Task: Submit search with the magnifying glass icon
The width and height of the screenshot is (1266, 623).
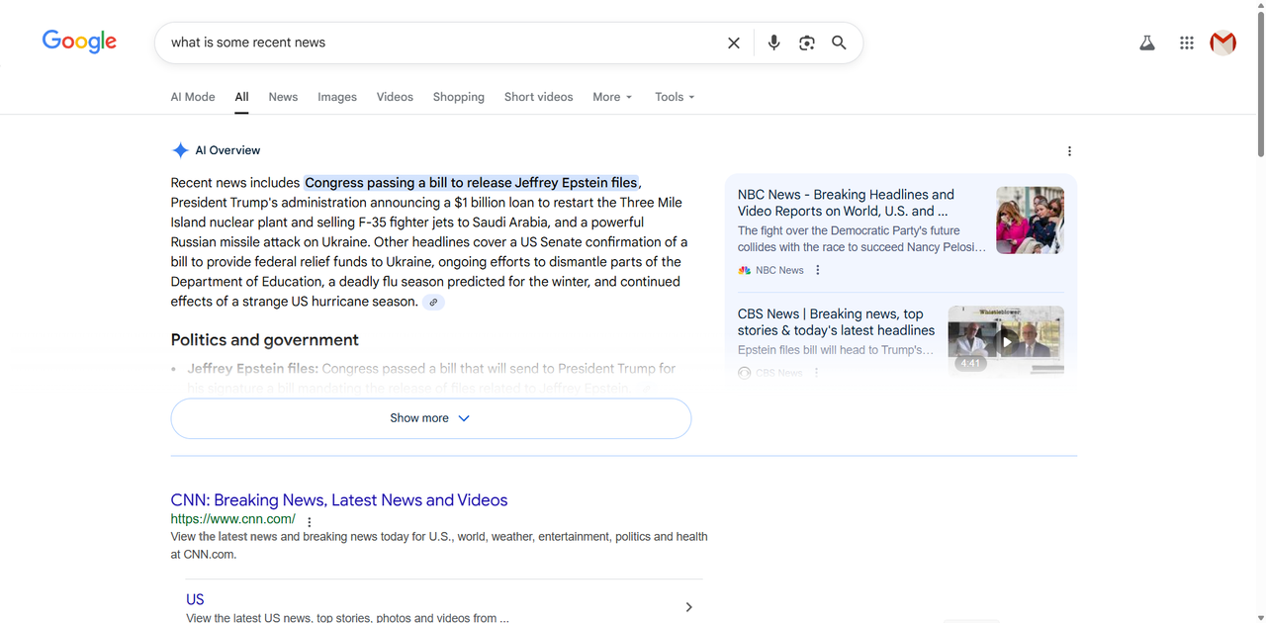Action: pyautogui.click(x=839, y=43)
